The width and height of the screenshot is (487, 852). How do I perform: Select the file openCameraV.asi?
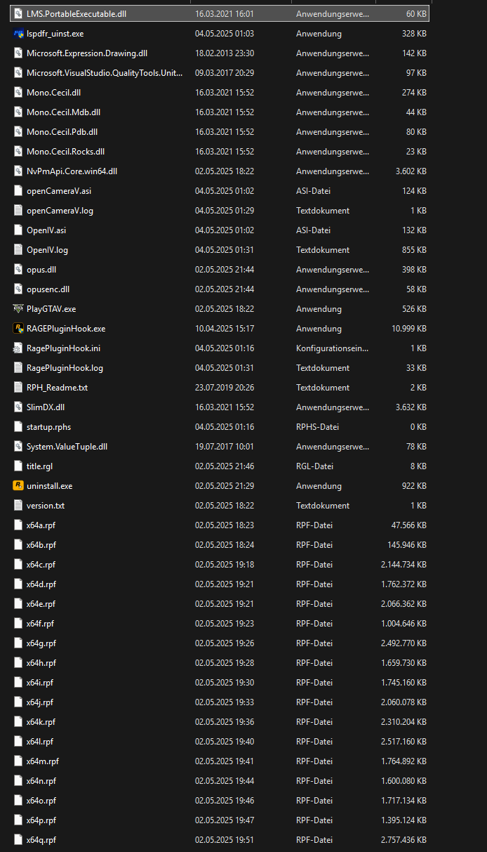[58, 191]
